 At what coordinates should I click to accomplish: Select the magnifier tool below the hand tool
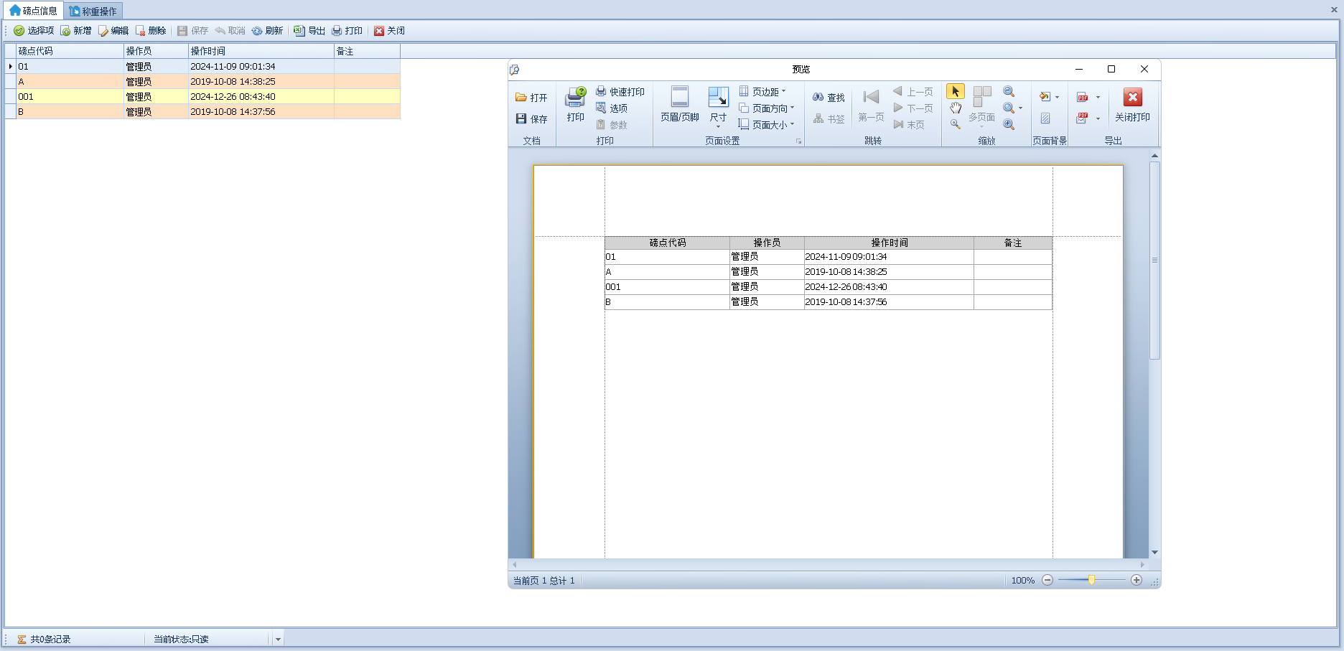955,124
